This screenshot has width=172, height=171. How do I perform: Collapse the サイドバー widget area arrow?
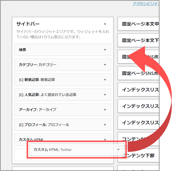105,24
